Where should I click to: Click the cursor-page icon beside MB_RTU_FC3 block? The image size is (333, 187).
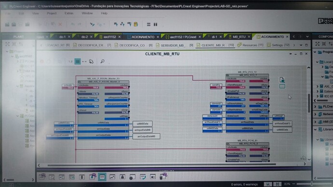(x=282, y=80)
